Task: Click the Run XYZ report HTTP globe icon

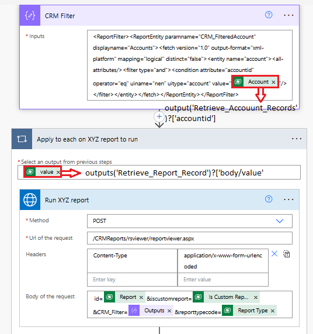Action: (x=30, y=200)
